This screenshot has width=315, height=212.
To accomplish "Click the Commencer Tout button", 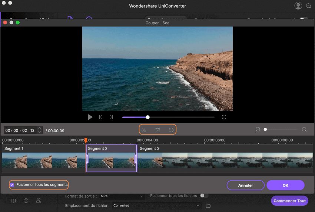I will (289, 201).
